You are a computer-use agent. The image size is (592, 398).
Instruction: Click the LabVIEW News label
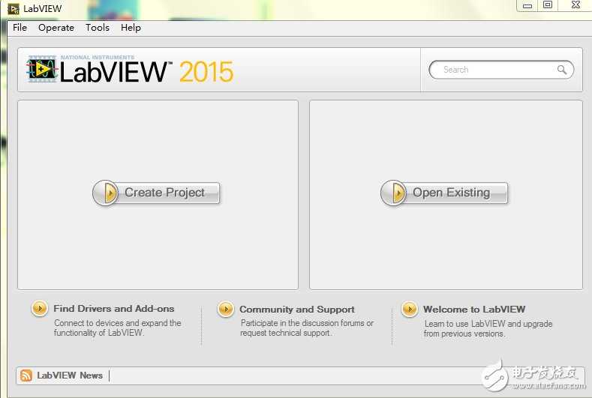(x=70, y=376)
